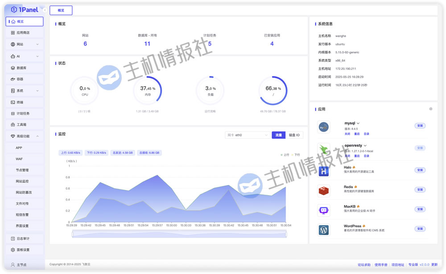Click the 安装 button for Redis

pyautogui.click(x=420, y=189)
